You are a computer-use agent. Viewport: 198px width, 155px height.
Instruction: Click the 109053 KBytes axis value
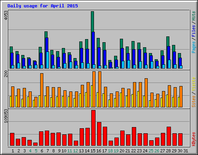(6, 116)
